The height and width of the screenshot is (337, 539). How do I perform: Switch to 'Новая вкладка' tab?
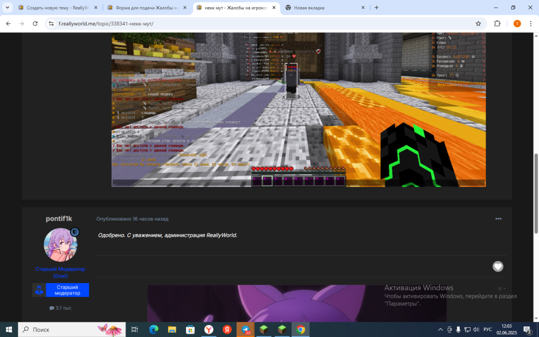[x=325, y=8]
